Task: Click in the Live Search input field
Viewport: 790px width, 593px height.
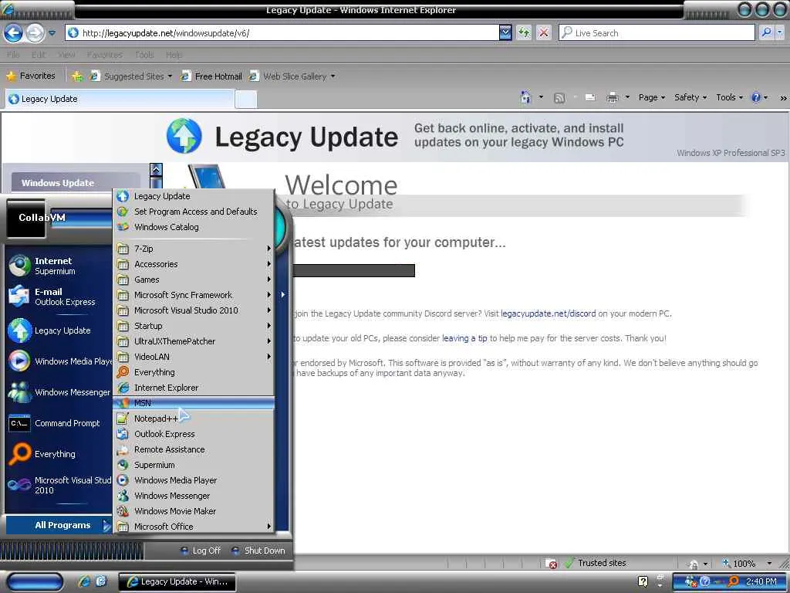Action: pyautogui.click(x=657, y=32)
